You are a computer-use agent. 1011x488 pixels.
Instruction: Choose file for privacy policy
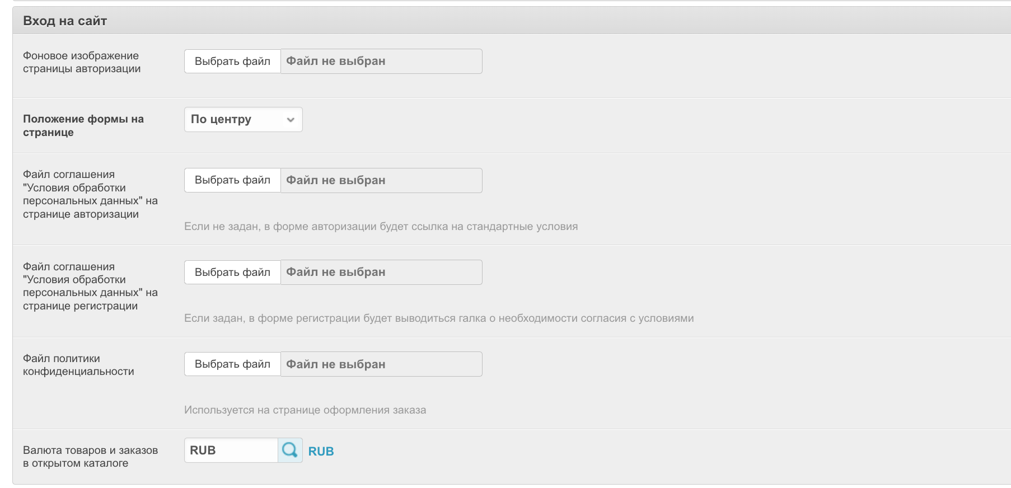232,364
